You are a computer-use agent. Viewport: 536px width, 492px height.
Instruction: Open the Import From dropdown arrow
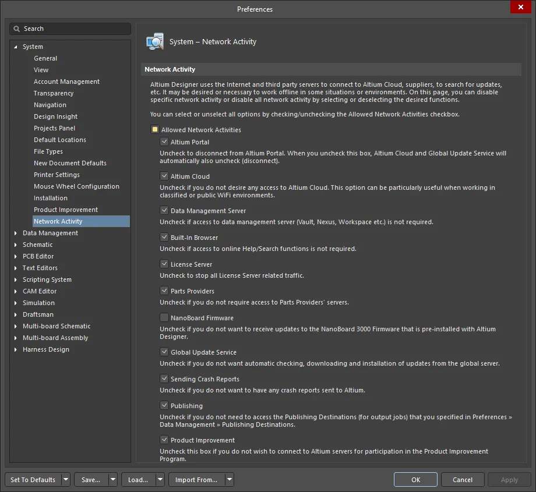point(230,479)
